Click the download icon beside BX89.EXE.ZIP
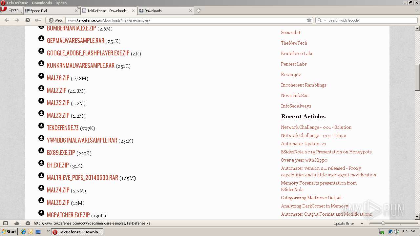 pos(41,150)
